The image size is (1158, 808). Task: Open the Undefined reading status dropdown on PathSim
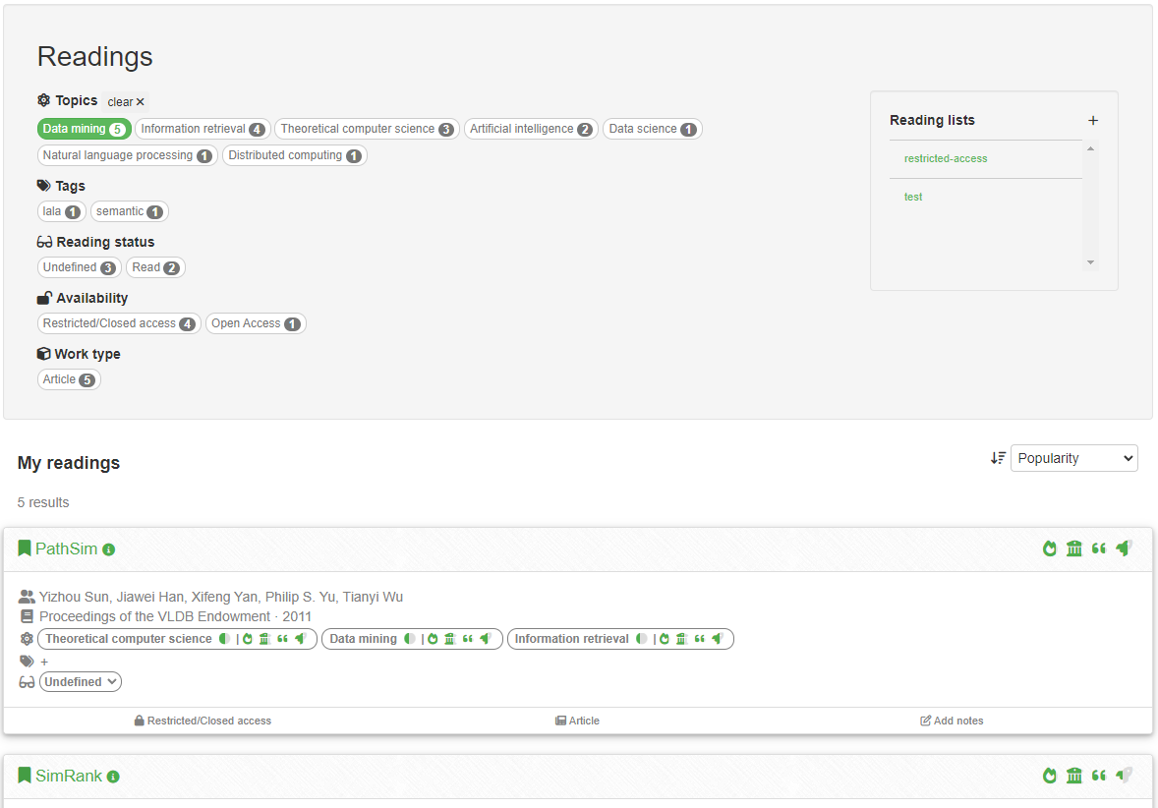(x=80, y=681)
